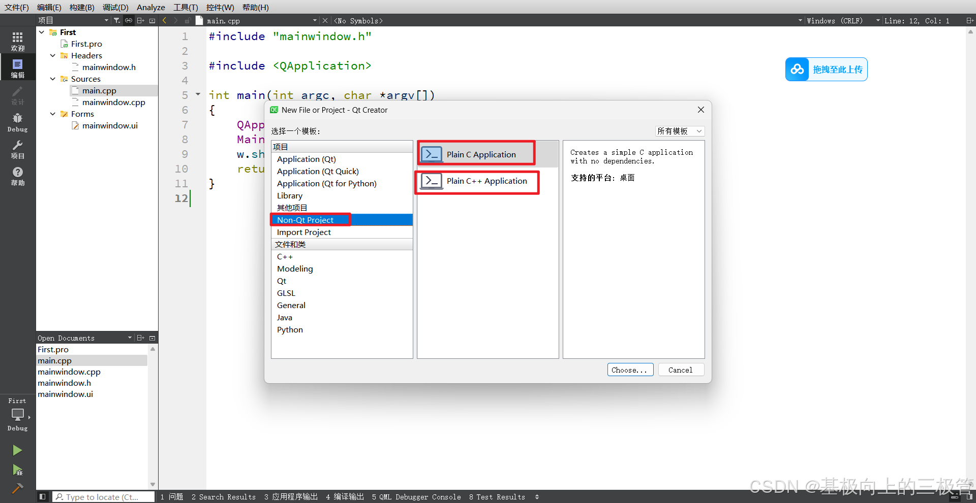
Task: Click the split project panel icon
Action: point(141,20)
